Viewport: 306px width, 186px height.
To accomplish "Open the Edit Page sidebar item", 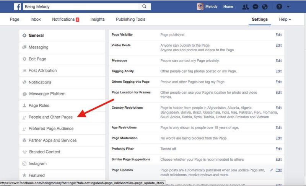I will pos(62,59).
